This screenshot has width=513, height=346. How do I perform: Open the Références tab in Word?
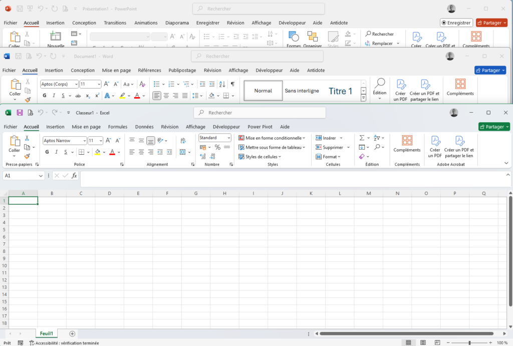tap(149, 70)
